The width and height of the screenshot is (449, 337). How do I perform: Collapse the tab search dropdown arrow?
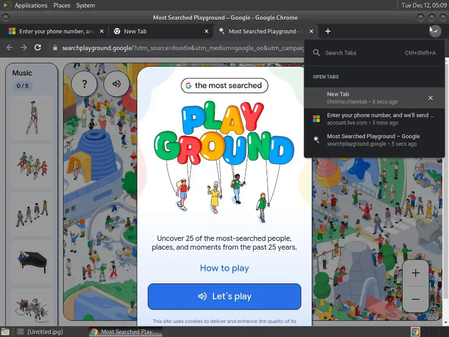435,31
